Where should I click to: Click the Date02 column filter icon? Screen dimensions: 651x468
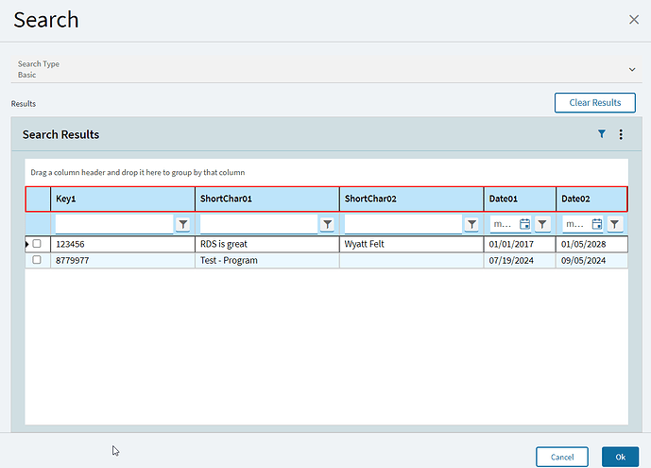pos(615,224)
